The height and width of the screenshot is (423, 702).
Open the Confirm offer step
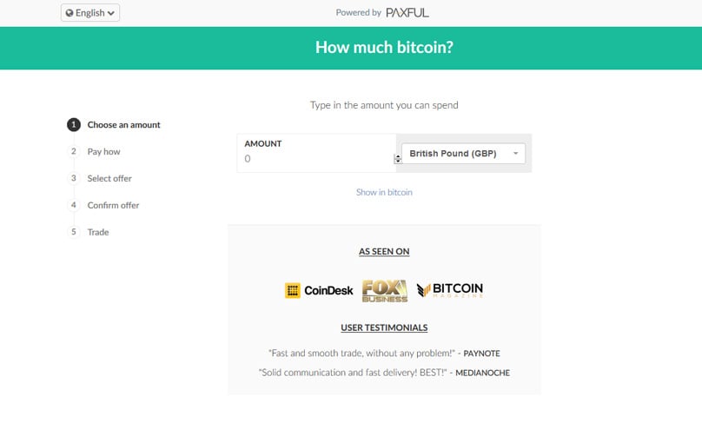tap(113, 206)
